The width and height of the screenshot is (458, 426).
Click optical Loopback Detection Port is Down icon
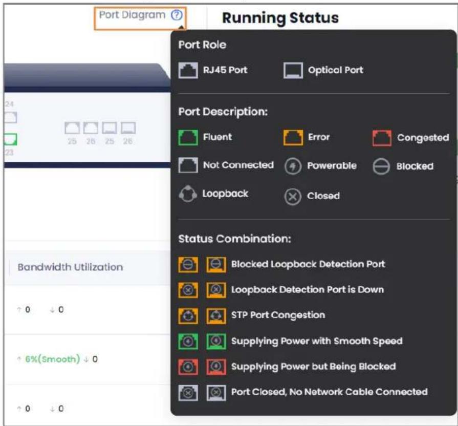point(216,290)
